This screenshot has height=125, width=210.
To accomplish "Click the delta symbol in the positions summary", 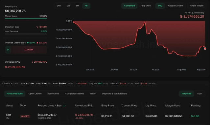I will point(77,84).
